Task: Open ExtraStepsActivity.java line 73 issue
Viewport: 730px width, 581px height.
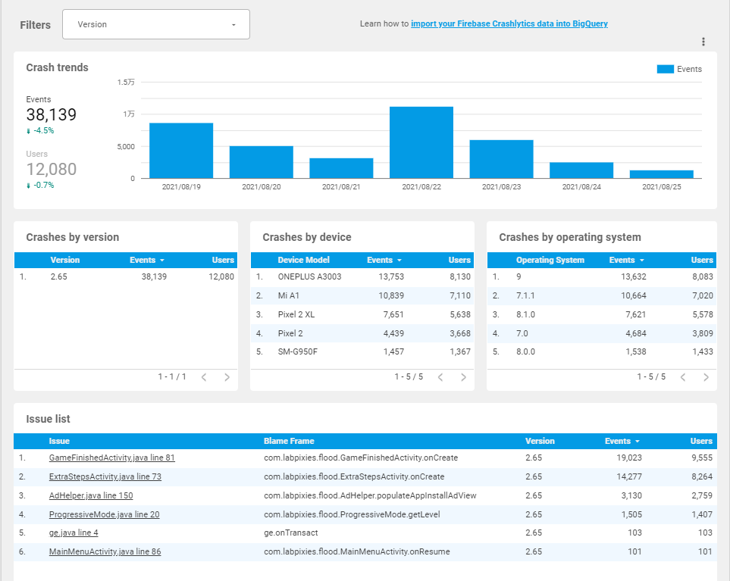Action: (x=105, y=476)
